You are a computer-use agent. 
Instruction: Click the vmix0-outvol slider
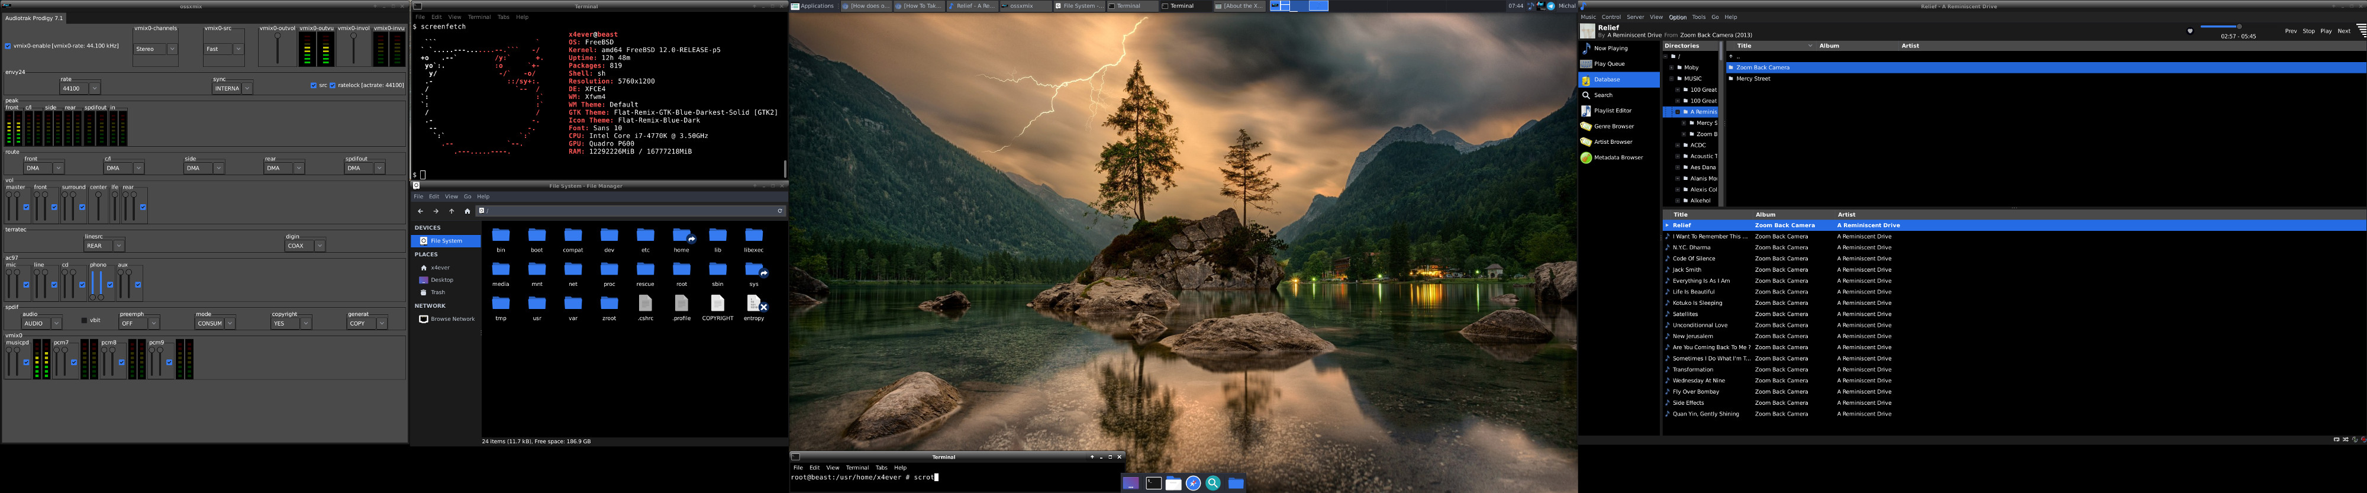coord(276,48)
